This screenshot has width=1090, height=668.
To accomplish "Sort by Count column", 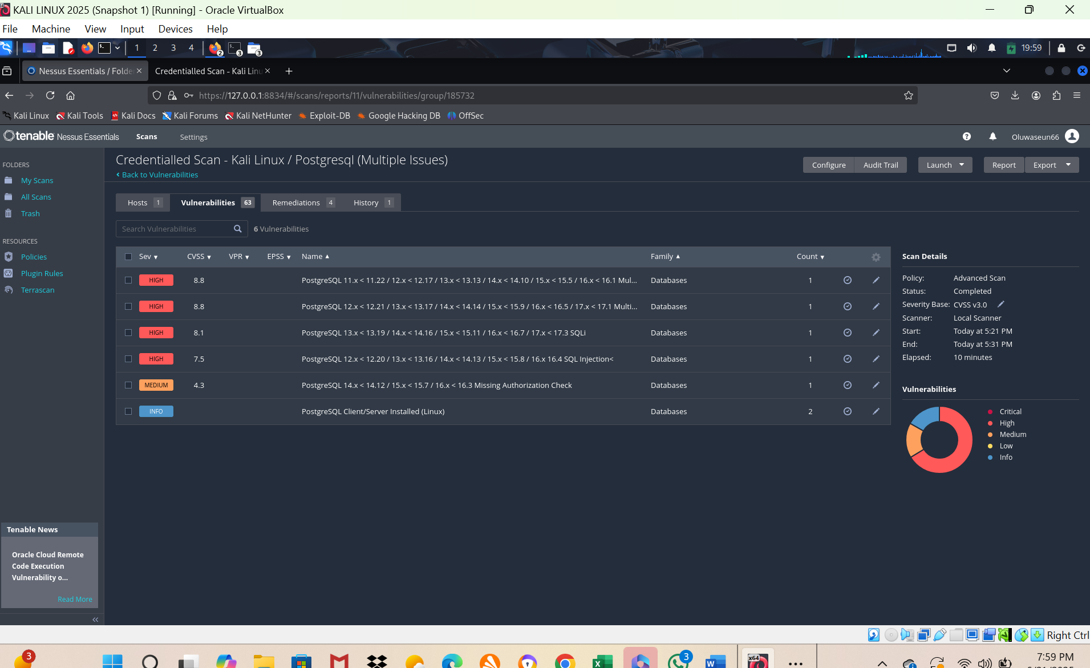I will 811,257.
